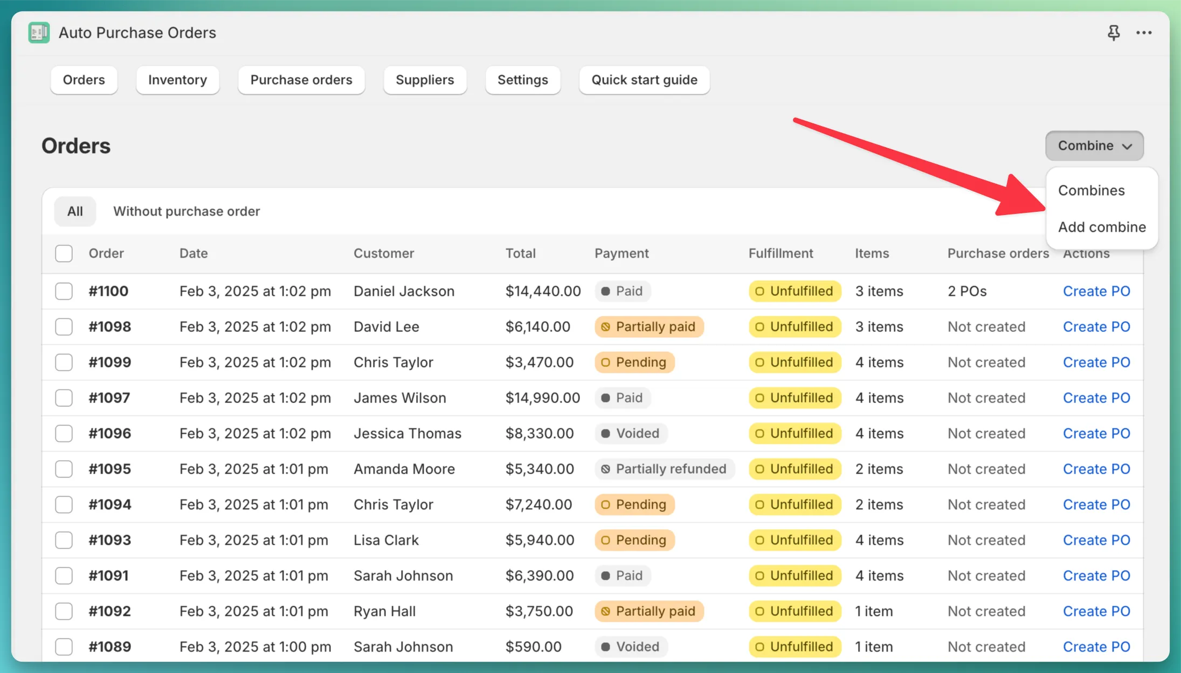Screen dimensions: 1181x673
Task: Select order #1097 checkbox
Action: pyautogui.click(x=64, y=398)
